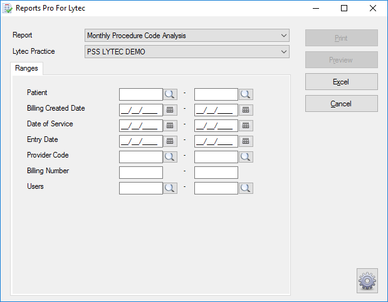Viewport: 388px width, 302px height.
Task: Click the Users label
Action: point(35,186)
